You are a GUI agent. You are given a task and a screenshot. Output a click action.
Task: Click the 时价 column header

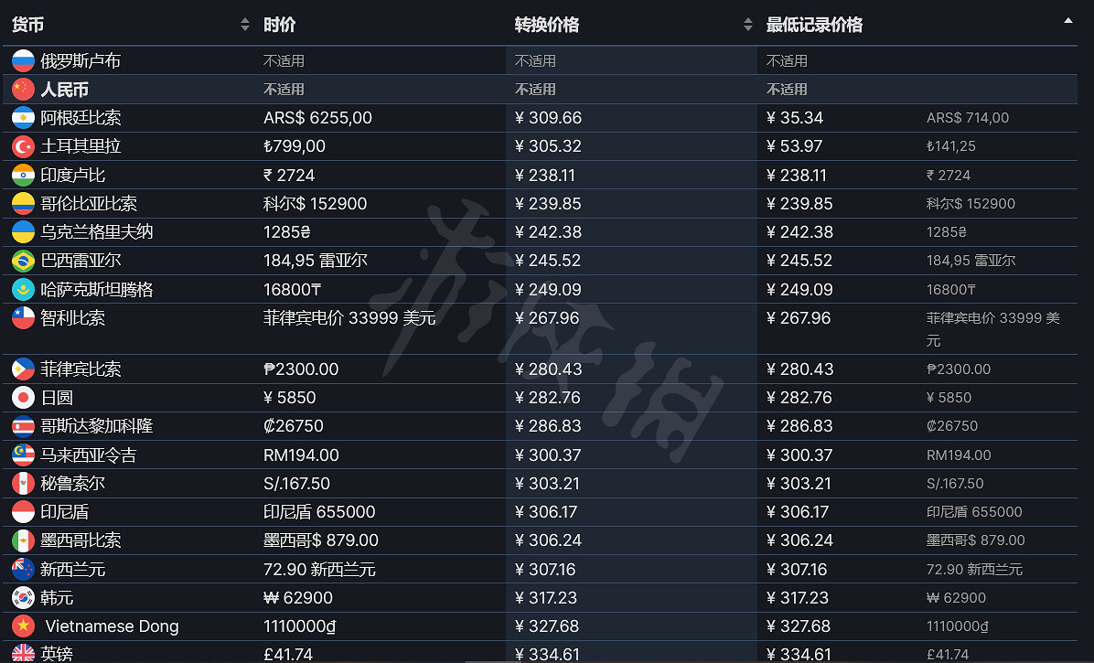[280, 25]
